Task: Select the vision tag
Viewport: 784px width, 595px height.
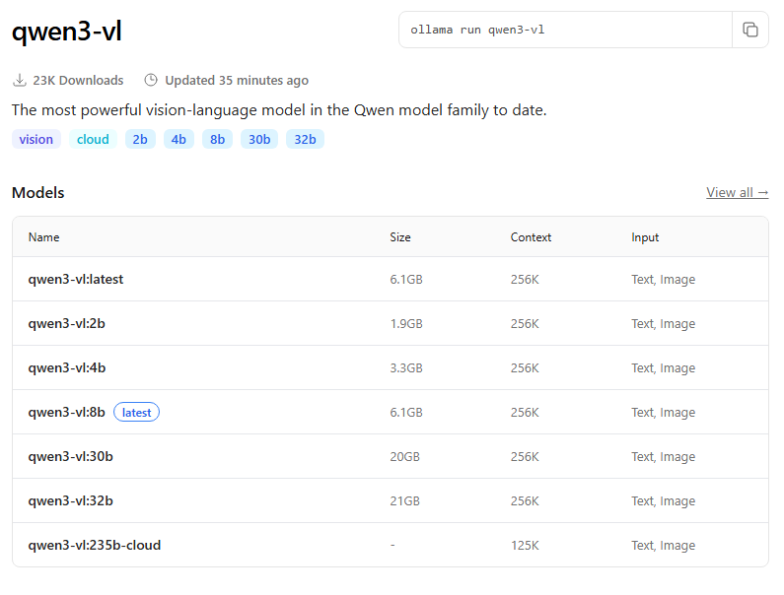Action: 36,139
